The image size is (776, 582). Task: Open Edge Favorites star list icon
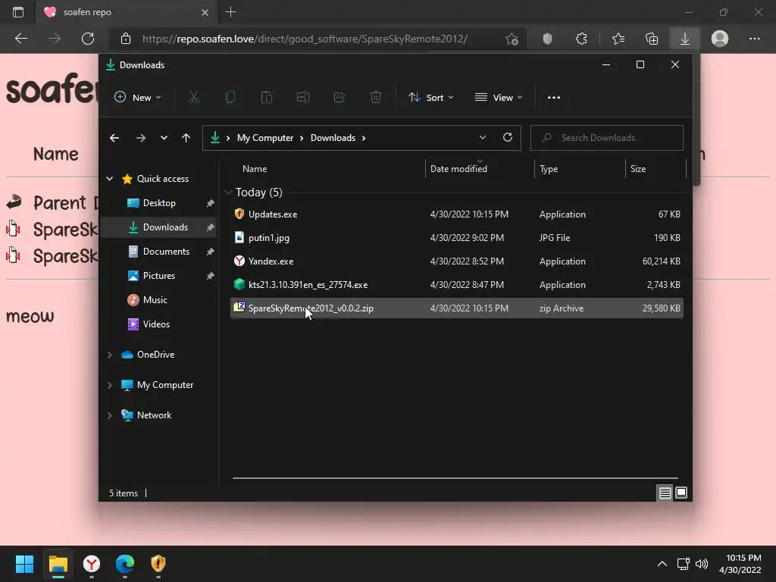(x=618, y=39)
